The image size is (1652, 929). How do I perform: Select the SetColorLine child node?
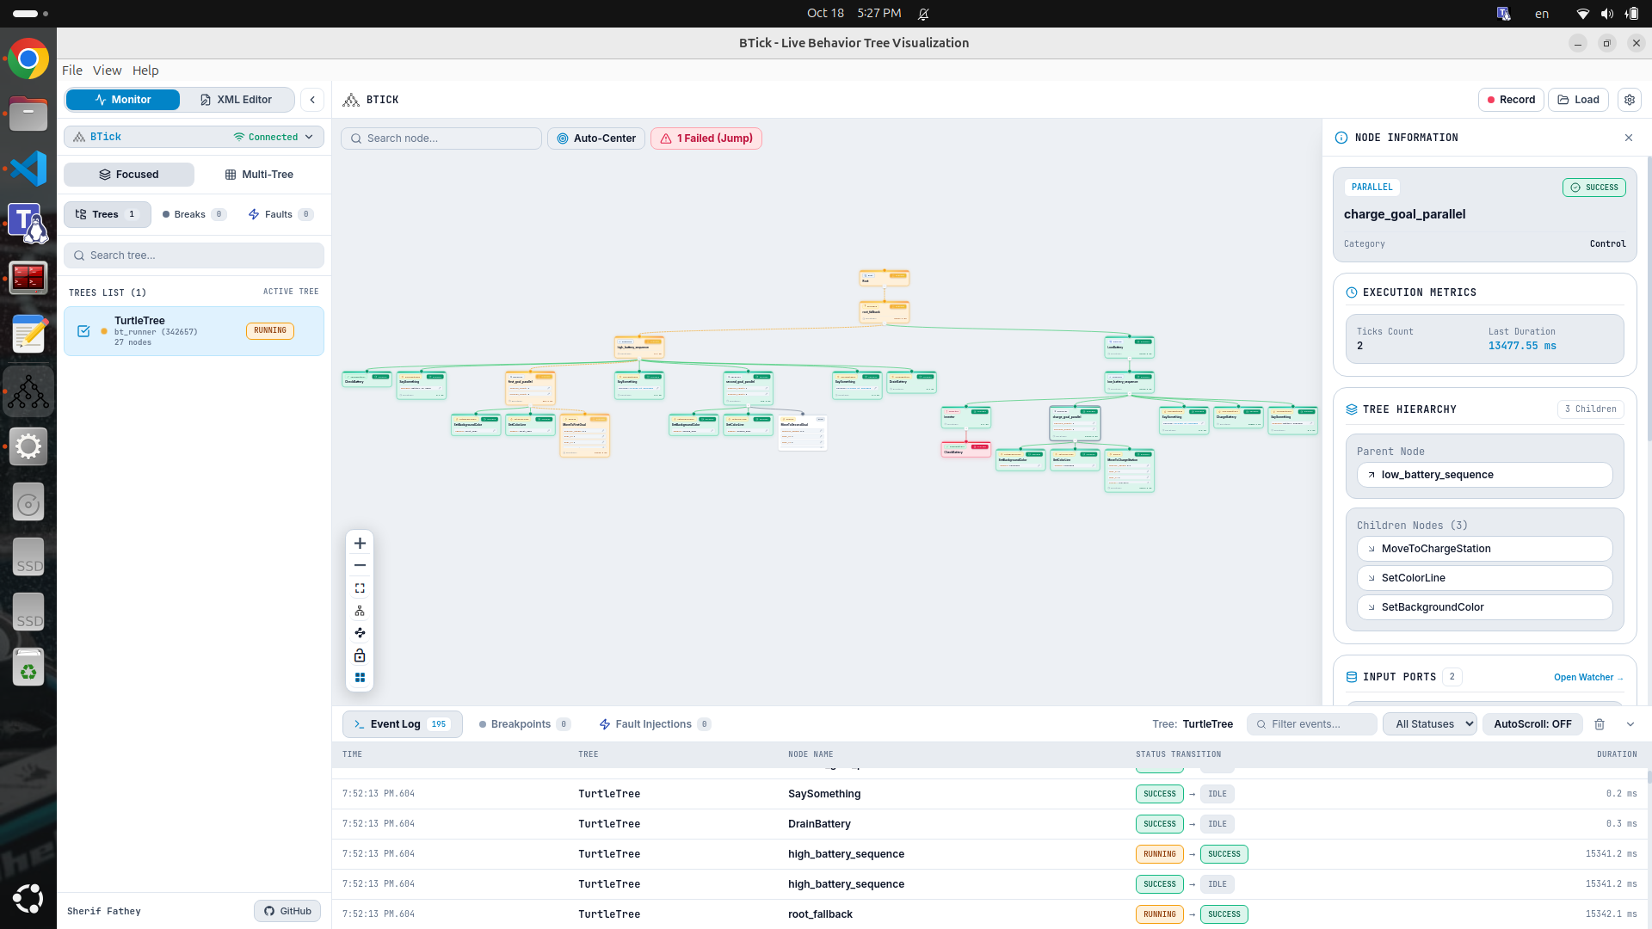tap(1484, 578)
